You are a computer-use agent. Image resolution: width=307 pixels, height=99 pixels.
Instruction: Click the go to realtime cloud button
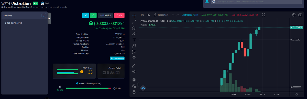(143, 88)
